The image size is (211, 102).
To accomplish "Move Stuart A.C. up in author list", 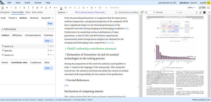I will [48, 55].
